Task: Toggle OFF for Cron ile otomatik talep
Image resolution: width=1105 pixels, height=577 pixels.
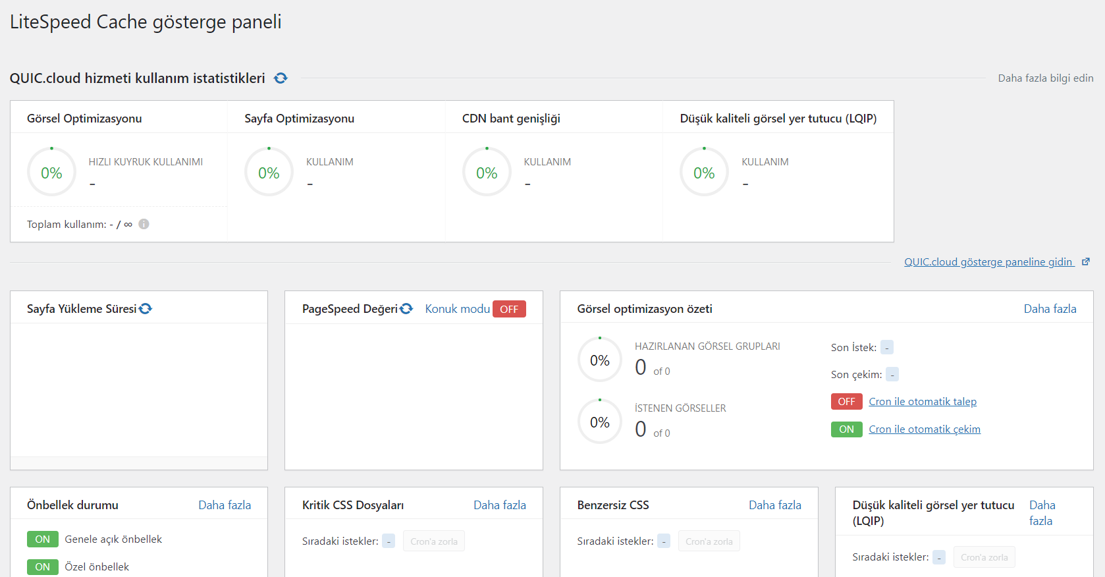Action: click(846, 401)
